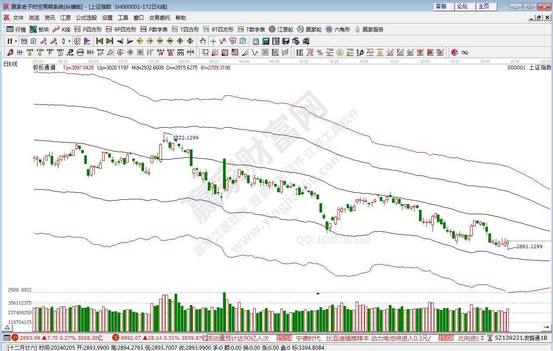This screenshot has height=351, width=553.
Task: Click the 3322.1299 high price label
Action: point(185,138)
